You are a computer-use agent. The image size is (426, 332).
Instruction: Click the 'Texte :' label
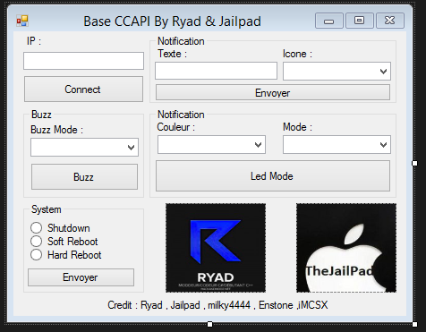click(x=172, y=54)
